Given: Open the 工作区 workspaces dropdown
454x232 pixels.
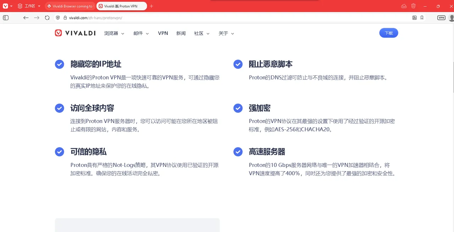Looking at the screenshot, I should point(29,6).
